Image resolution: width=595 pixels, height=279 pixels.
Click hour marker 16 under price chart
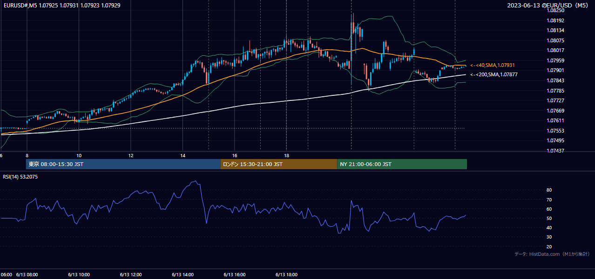(x=235, y=155)
